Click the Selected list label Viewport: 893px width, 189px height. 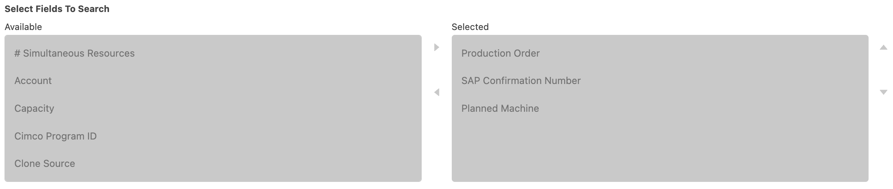pos(470,27)
